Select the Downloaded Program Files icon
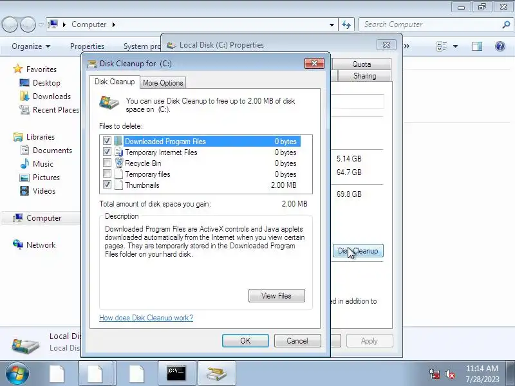Image resolution: width=515 pixels, height=386 pixels. pyautogui.click(x=118, y=141)
